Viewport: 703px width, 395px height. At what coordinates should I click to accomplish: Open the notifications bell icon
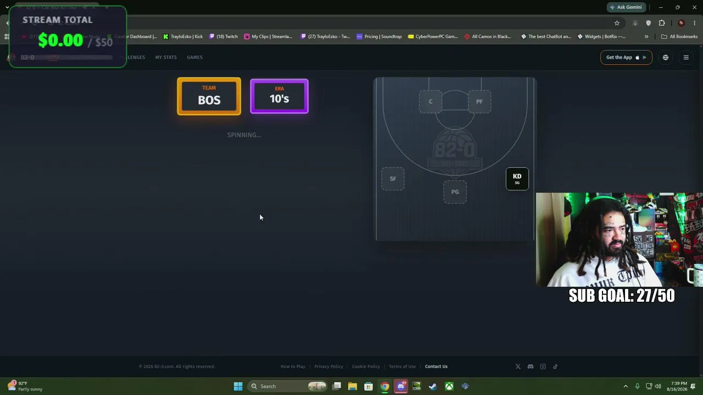click(x=694, y=386)
